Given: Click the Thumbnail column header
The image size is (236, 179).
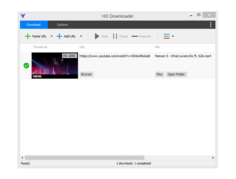Looking at the screenshot, I should [x=40, y=47].
